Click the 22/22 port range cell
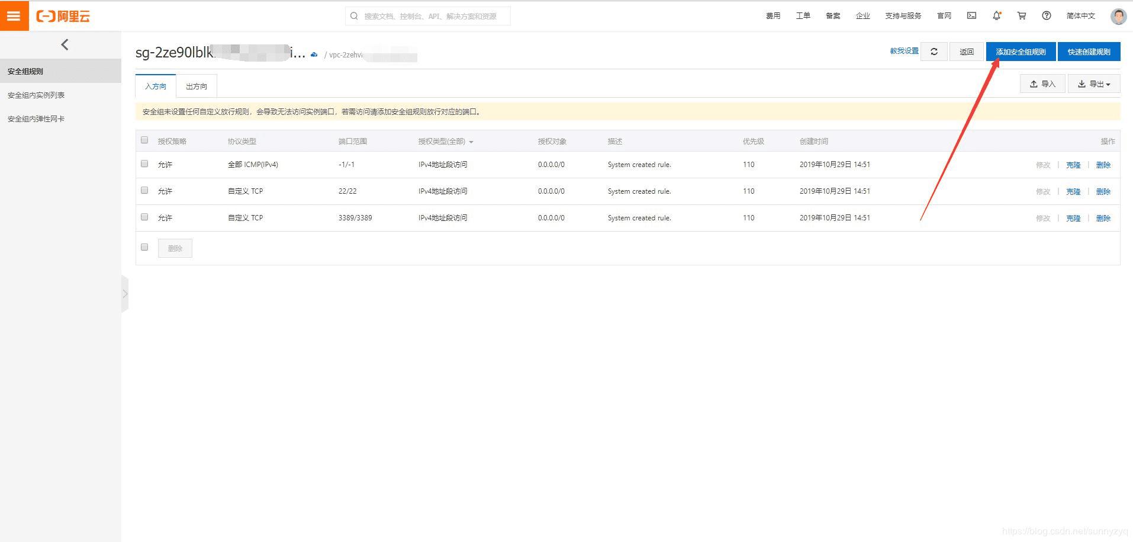The width and height of the screenshot is (1133, 542). click(347, 191)
